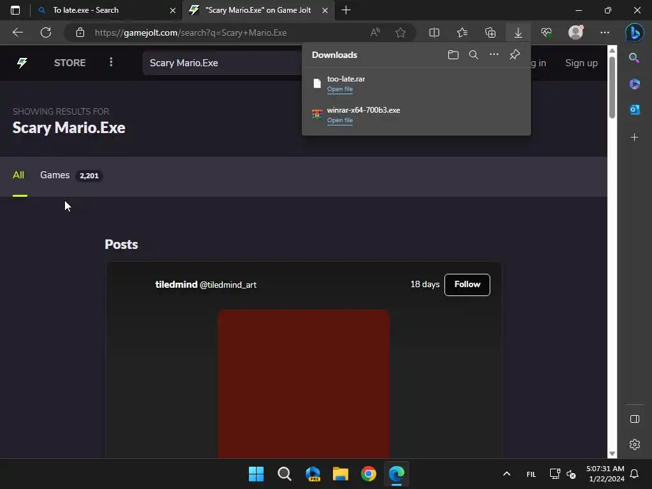Go back to the previous page

pos(17,32)
